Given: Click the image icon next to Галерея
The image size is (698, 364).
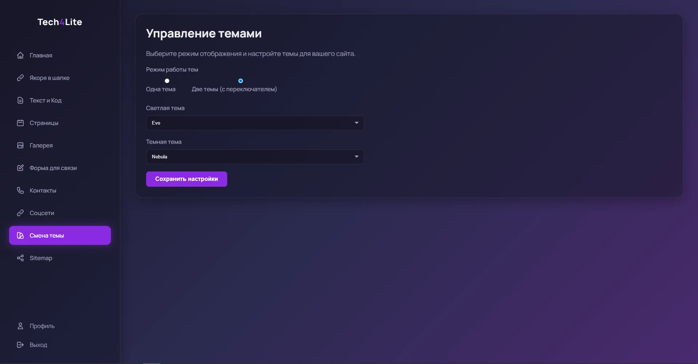Looking at the screenshot, I should [x=20, y=145].
